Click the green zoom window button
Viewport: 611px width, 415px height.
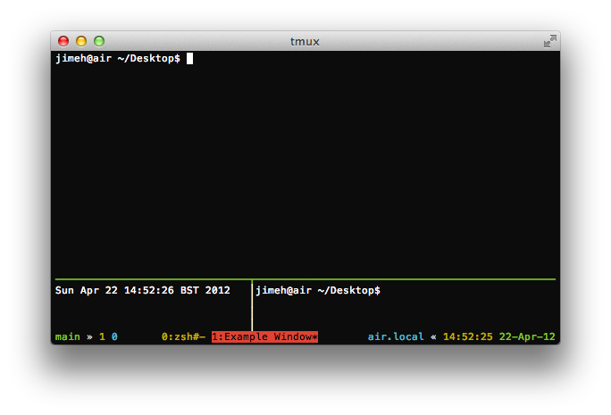coord(99,41)
